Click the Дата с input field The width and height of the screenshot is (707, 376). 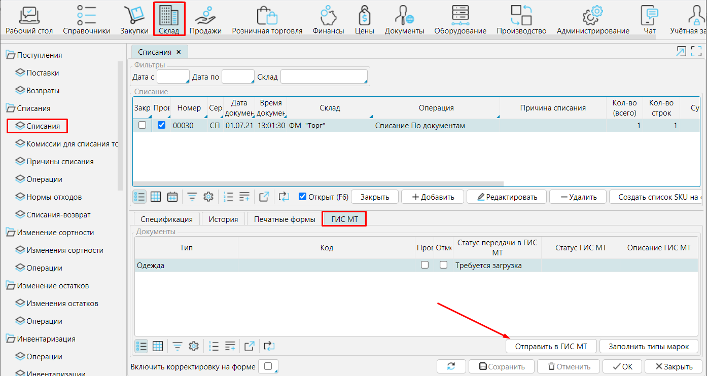[173, 77]
